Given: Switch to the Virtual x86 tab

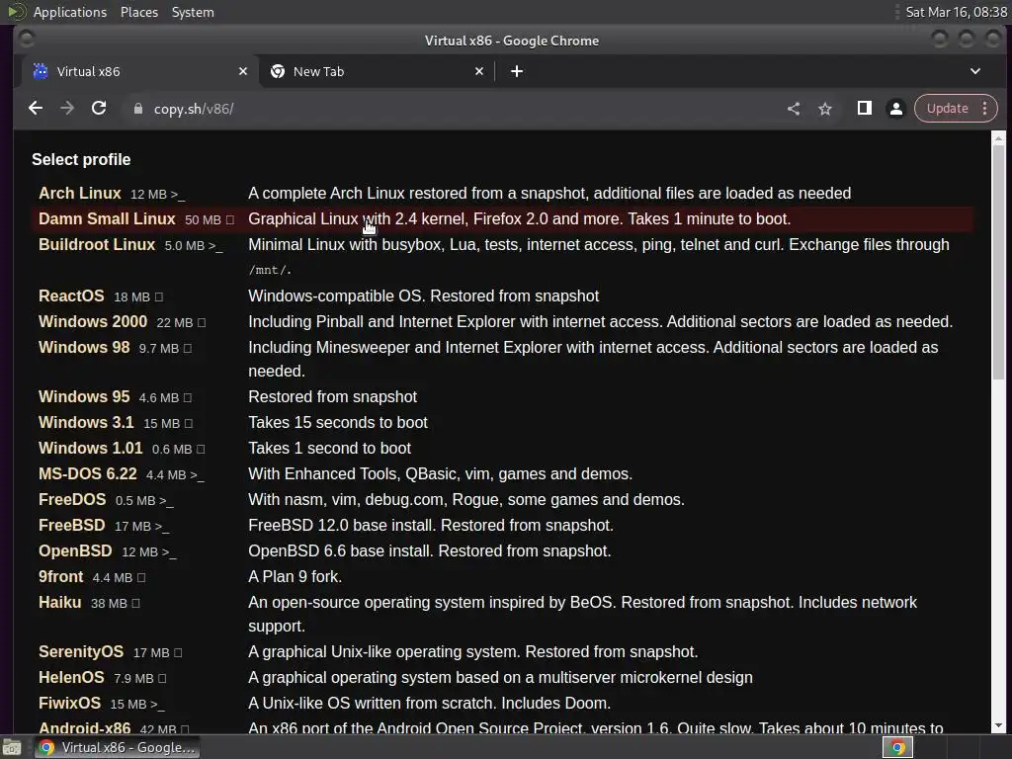Looking at the screenshot, I should coord(140,71).
